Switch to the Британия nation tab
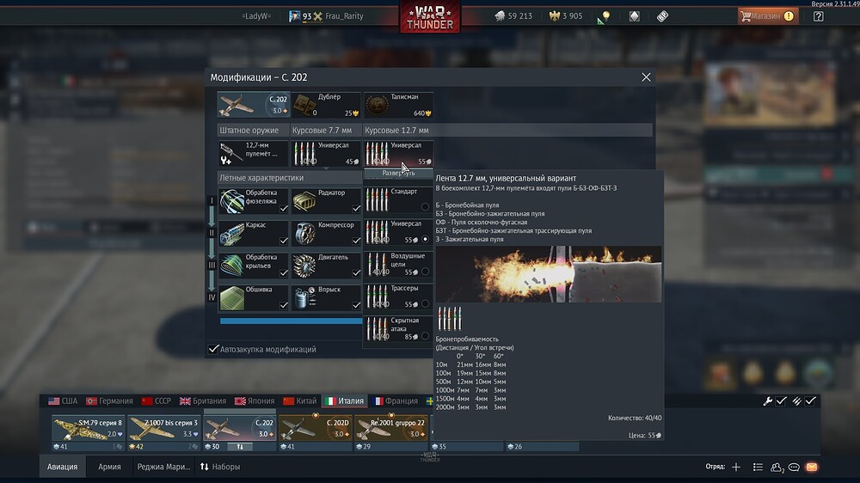This screenshot has height=483, width=860. tap(203, 400)
